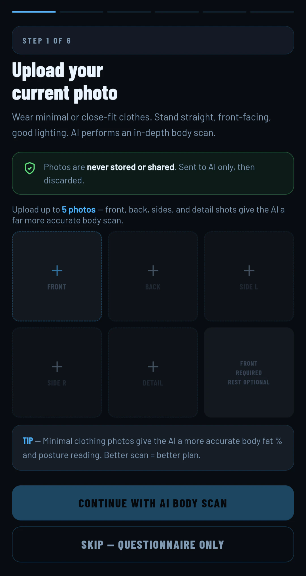The image size is (306, 576).
Task: Select the SIDE R photo upload tile label
Action: (57, 383)
